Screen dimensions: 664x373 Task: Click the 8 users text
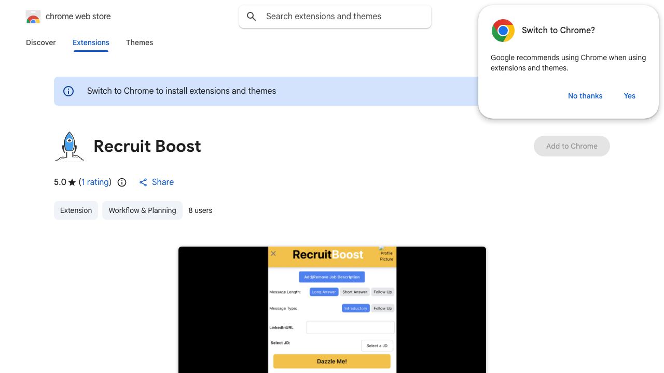(200, 210)
